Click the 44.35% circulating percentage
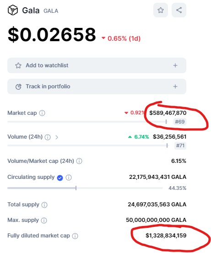 point(177,188)
